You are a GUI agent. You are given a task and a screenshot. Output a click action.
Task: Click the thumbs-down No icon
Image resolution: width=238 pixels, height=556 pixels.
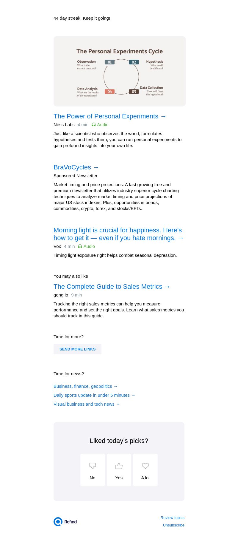pyautogui.click(x=93, y=466)
